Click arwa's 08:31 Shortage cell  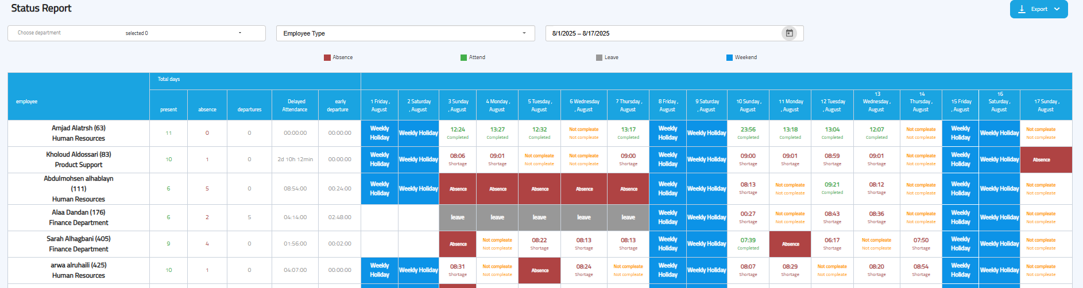[458, 270]
